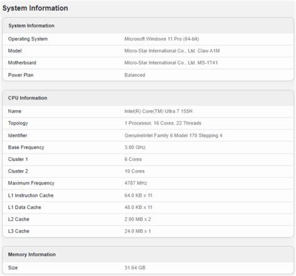
Task: Select the "48.0 KB x 11" value
Action: [x=138, y=207]
